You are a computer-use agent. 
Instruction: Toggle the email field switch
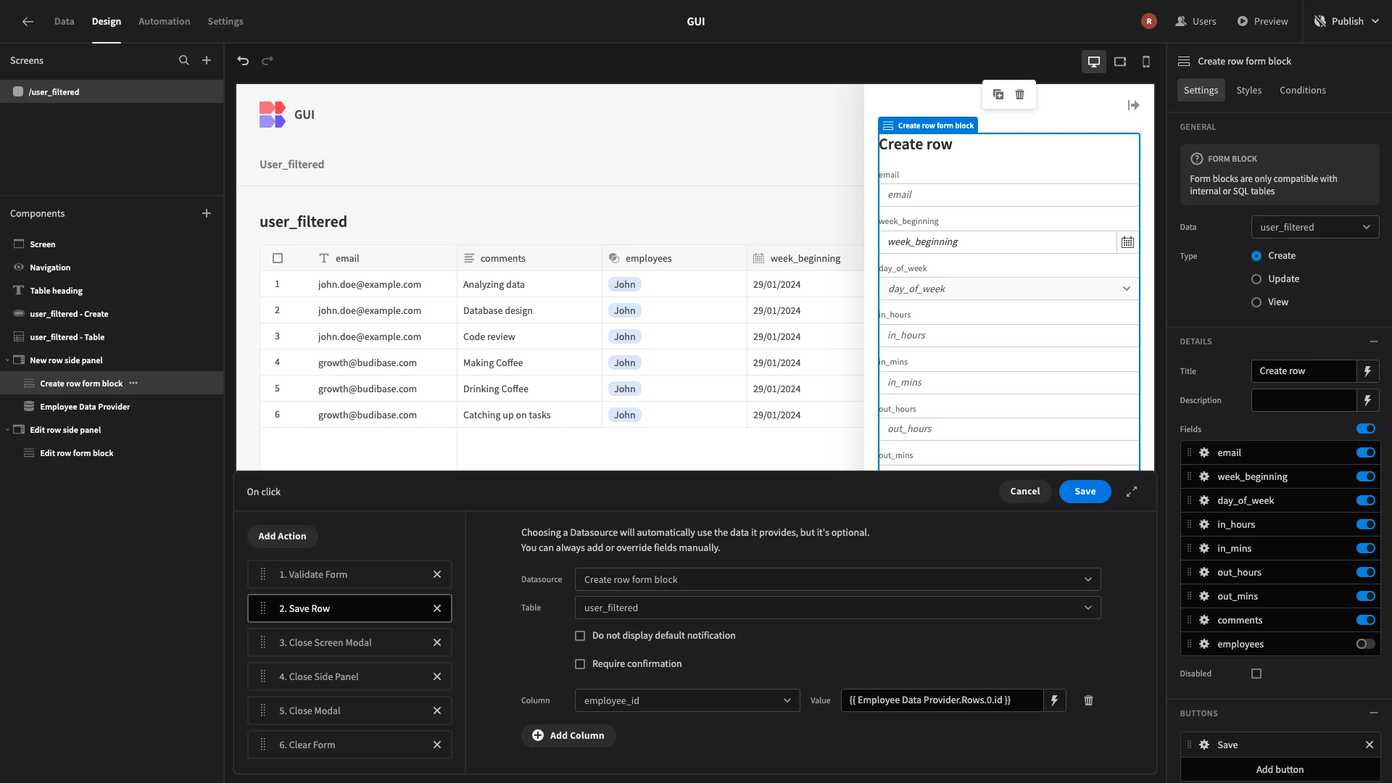[1366, 452]
